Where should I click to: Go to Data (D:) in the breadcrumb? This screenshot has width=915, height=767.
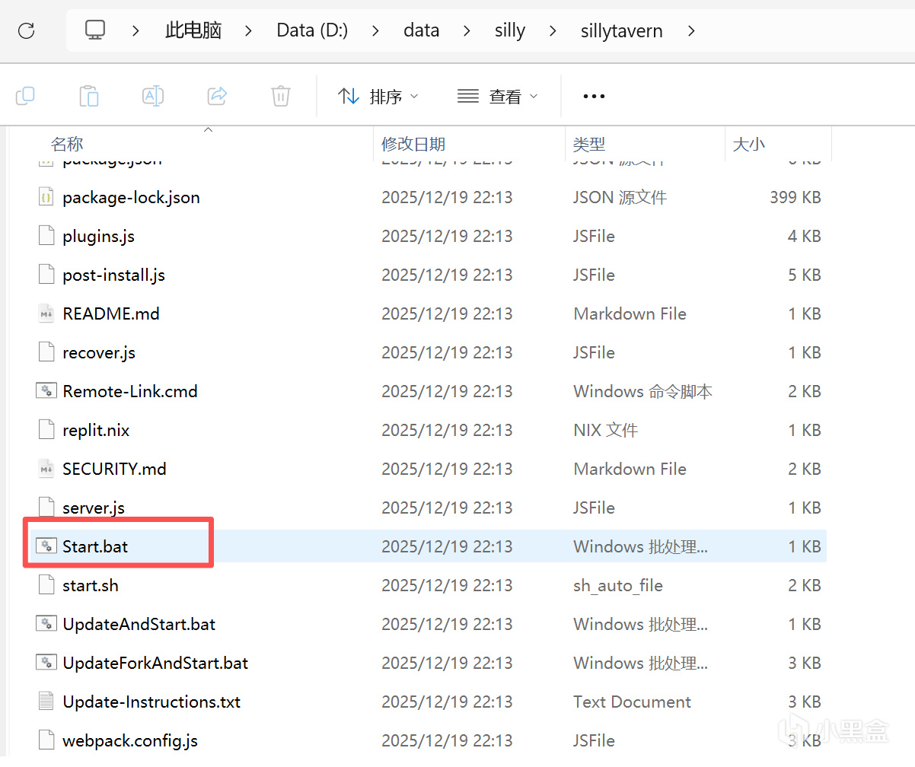click(x=312, y=30)
